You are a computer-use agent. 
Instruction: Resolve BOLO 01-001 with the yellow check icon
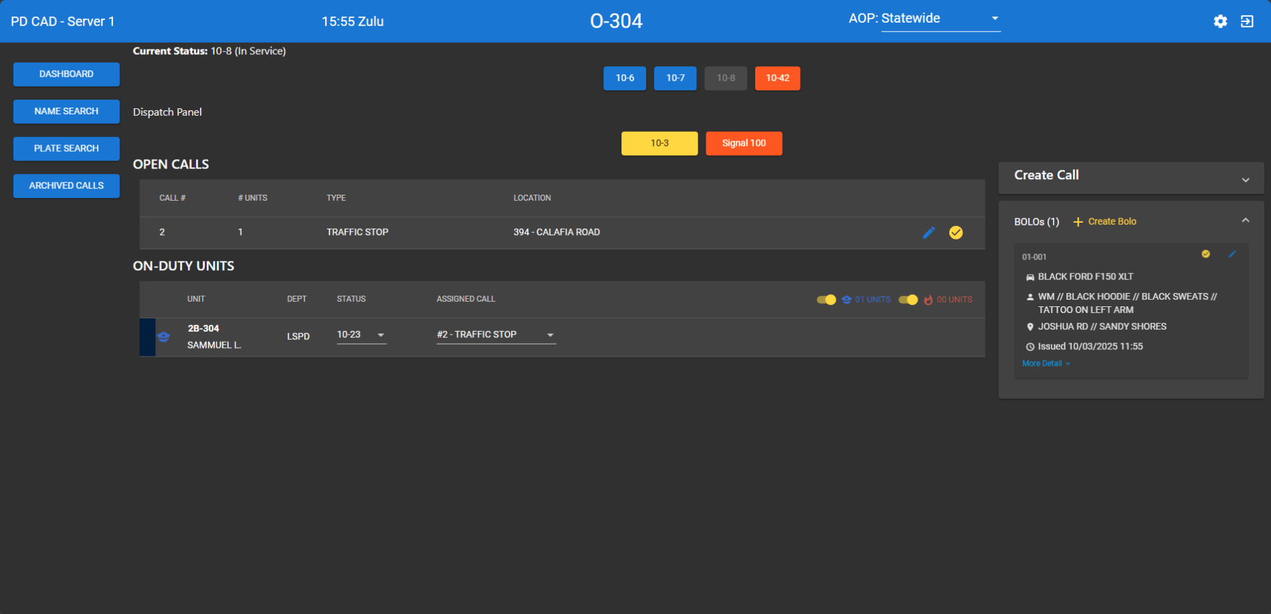(1206, 253)
